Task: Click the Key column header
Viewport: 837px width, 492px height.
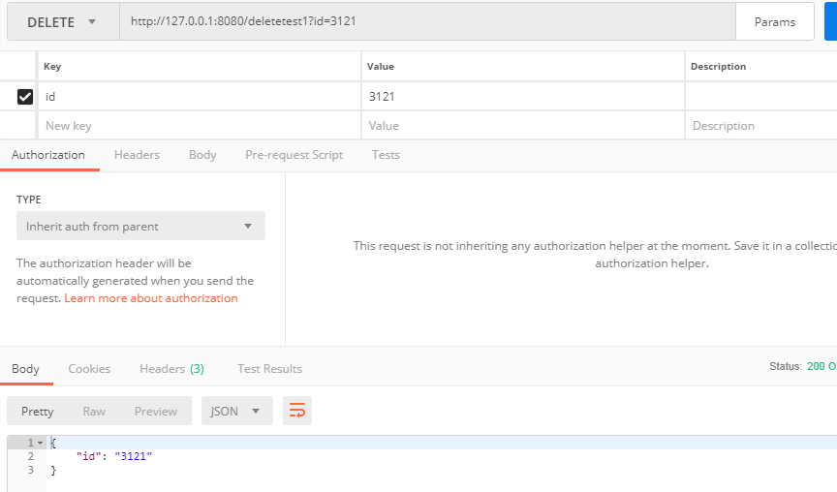Action: [x=52, y=66]
